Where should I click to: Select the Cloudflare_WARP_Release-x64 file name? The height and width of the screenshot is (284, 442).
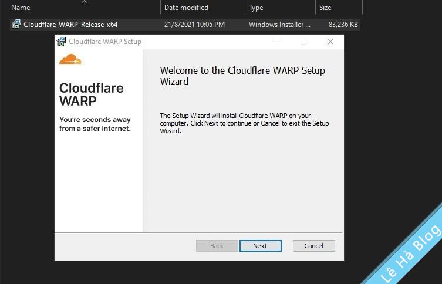pyautogui.click(x=70, y=25)
